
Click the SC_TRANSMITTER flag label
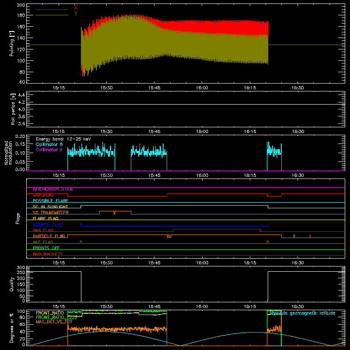[50, 213]
